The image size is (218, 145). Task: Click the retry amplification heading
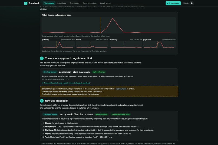pos(71,114)
